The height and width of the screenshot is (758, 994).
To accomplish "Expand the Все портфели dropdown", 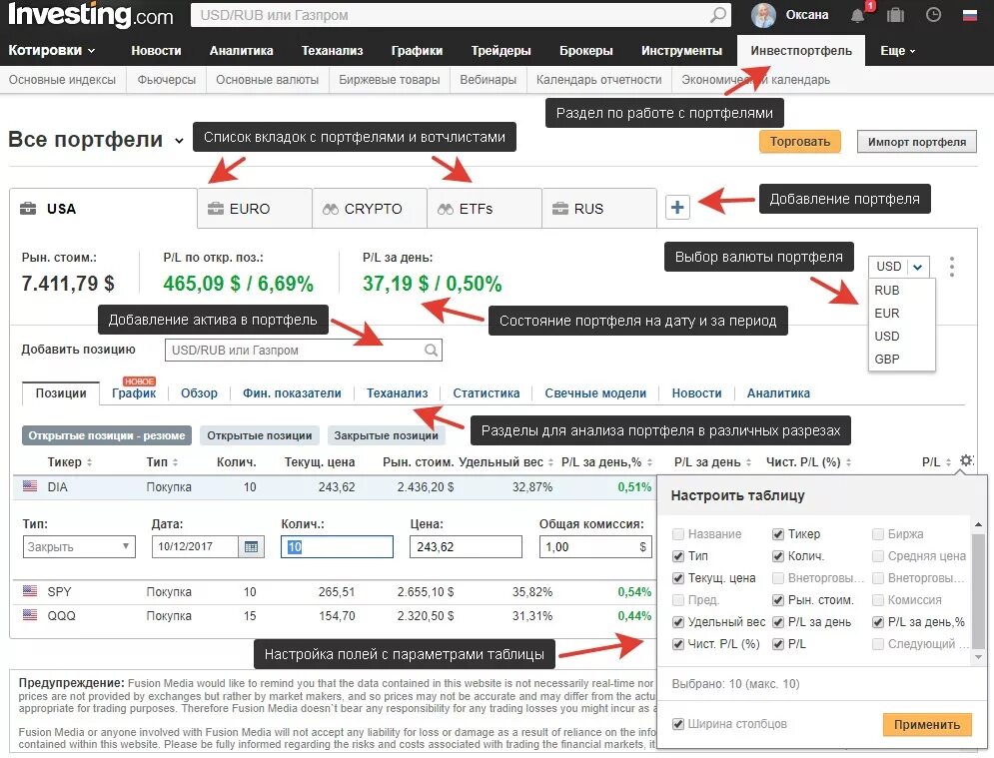I will [x=180, y=141].
